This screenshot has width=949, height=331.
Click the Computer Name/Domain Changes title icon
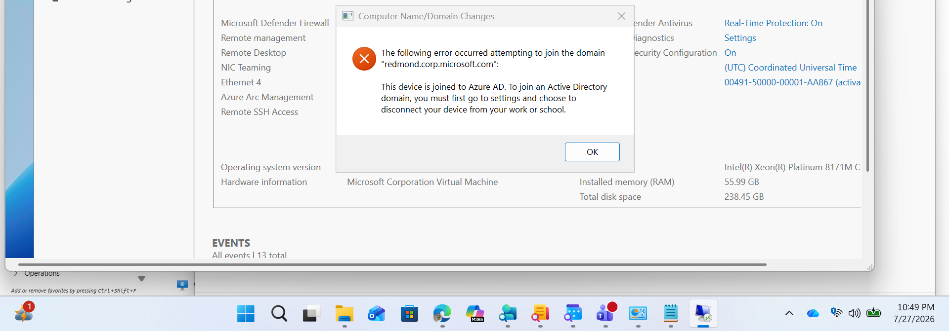pyautogui.click(x=347, y=16)
